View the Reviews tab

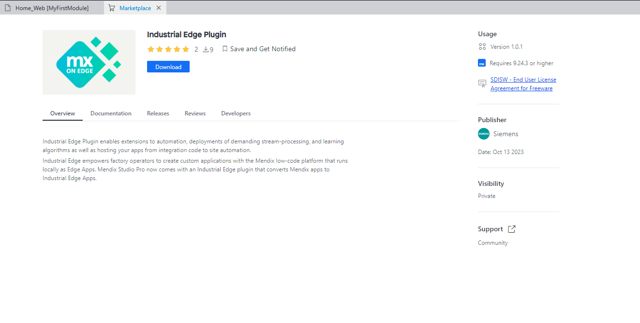195,113
